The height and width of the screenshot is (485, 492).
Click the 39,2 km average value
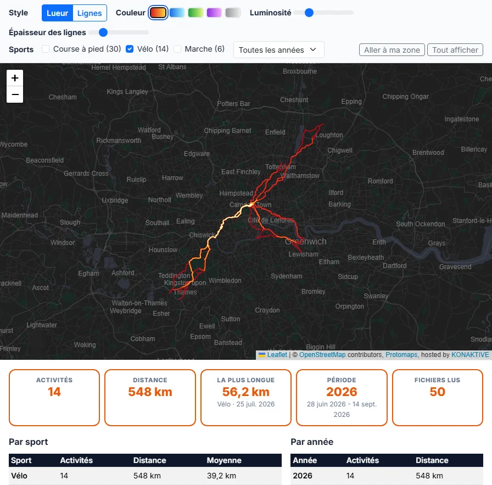click(x=221, y=476)
